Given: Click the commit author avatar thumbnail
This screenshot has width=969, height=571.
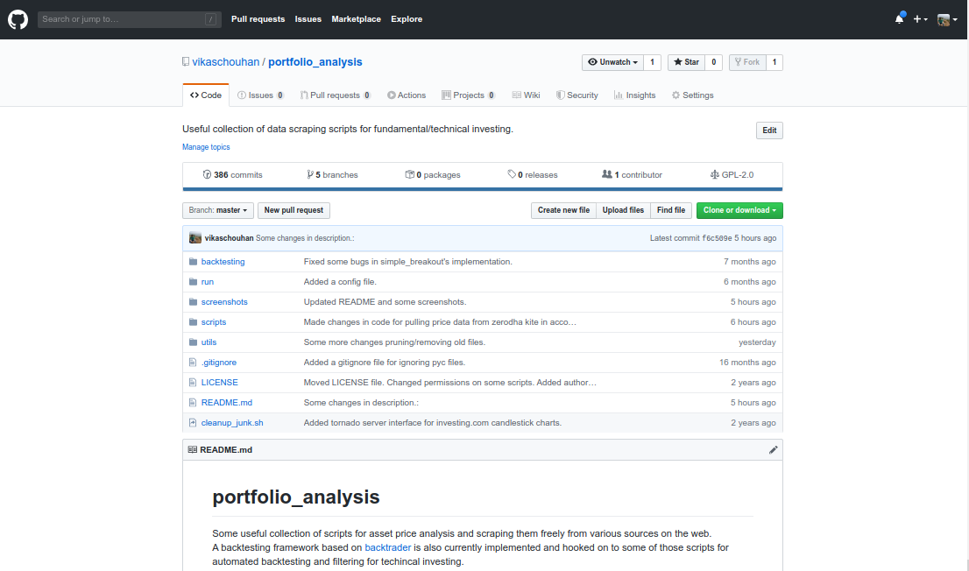Looking at the screenshot, I should pyautogui.click(x=195, y=238).
